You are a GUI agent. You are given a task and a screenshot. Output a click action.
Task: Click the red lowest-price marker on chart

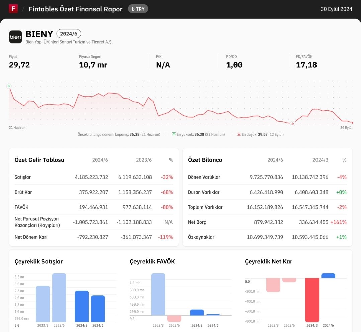coord(293,124)
